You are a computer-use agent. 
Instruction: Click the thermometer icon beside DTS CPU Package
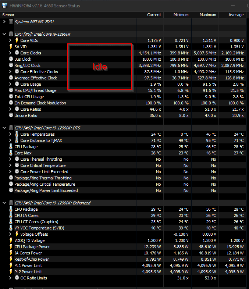(x=11, y=147)
